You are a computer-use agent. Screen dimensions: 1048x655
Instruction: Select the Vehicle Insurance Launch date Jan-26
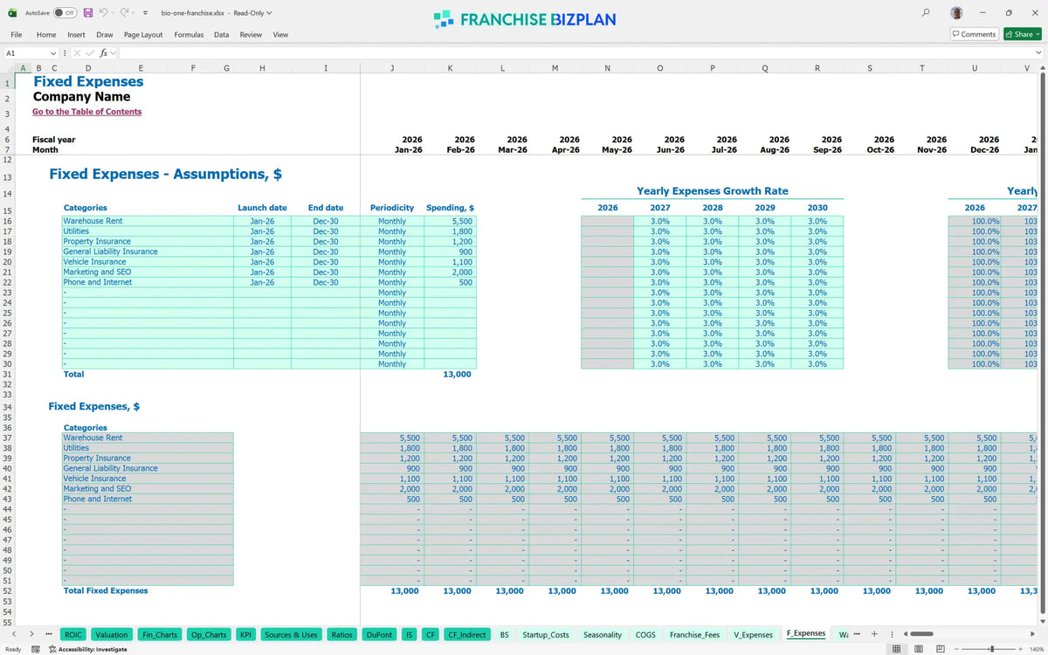[x=262, y=262]
